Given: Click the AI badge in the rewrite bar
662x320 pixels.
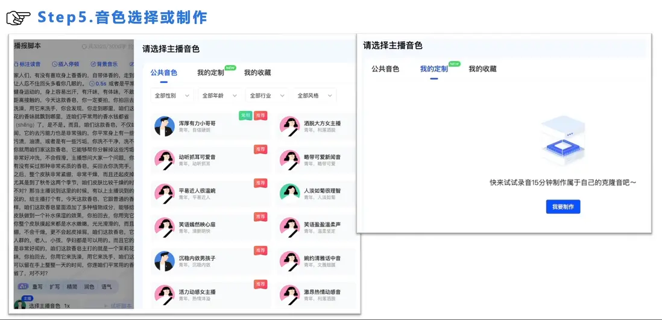Looking at the screenshot, I should (x=22, y=287).
